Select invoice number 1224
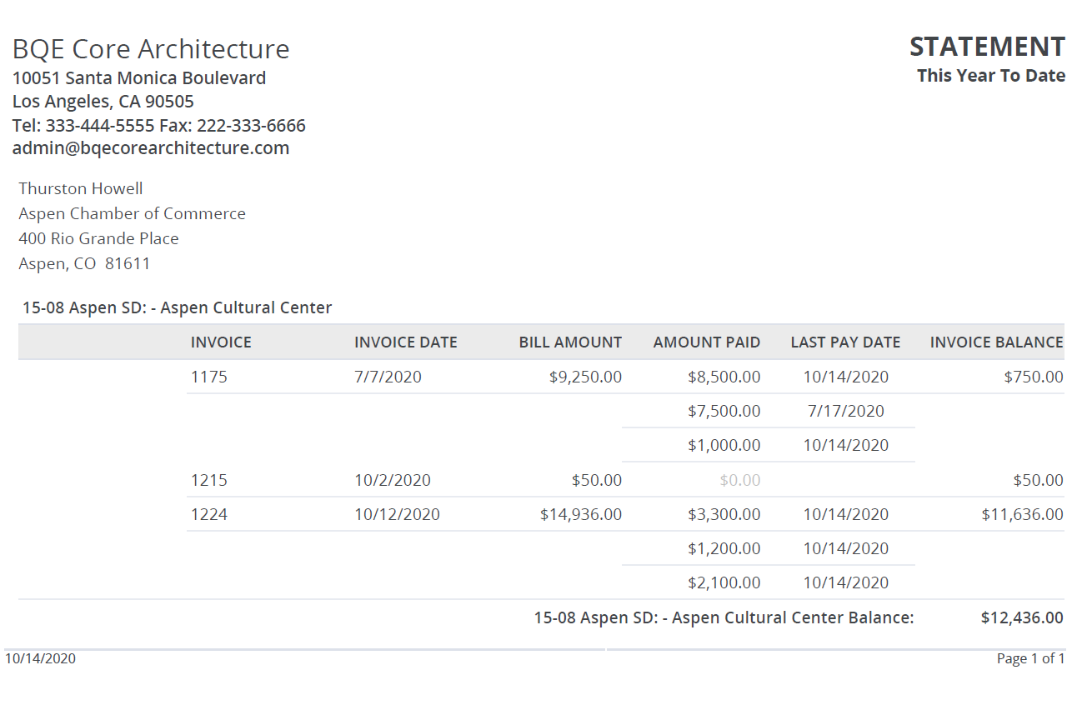This screenshot has height=725, width=1087. tap(209, 514)
